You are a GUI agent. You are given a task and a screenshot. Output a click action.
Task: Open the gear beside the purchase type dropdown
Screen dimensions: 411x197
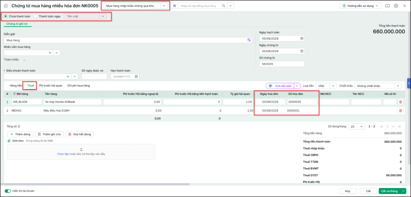coord(174,6)
